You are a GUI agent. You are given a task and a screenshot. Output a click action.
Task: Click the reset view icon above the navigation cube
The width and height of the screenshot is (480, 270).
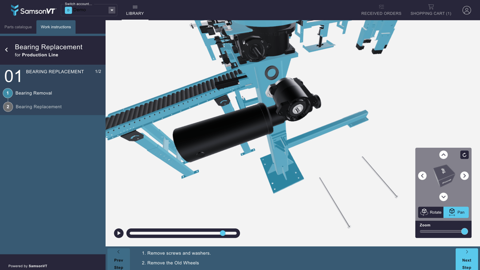pyautogui.click(x=464, y=155)
